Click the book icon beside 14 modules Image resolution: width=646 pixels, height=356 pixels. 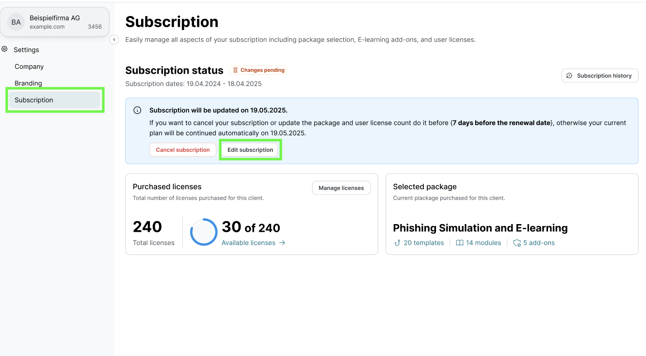pyautogui.click(x=459, y=243)
